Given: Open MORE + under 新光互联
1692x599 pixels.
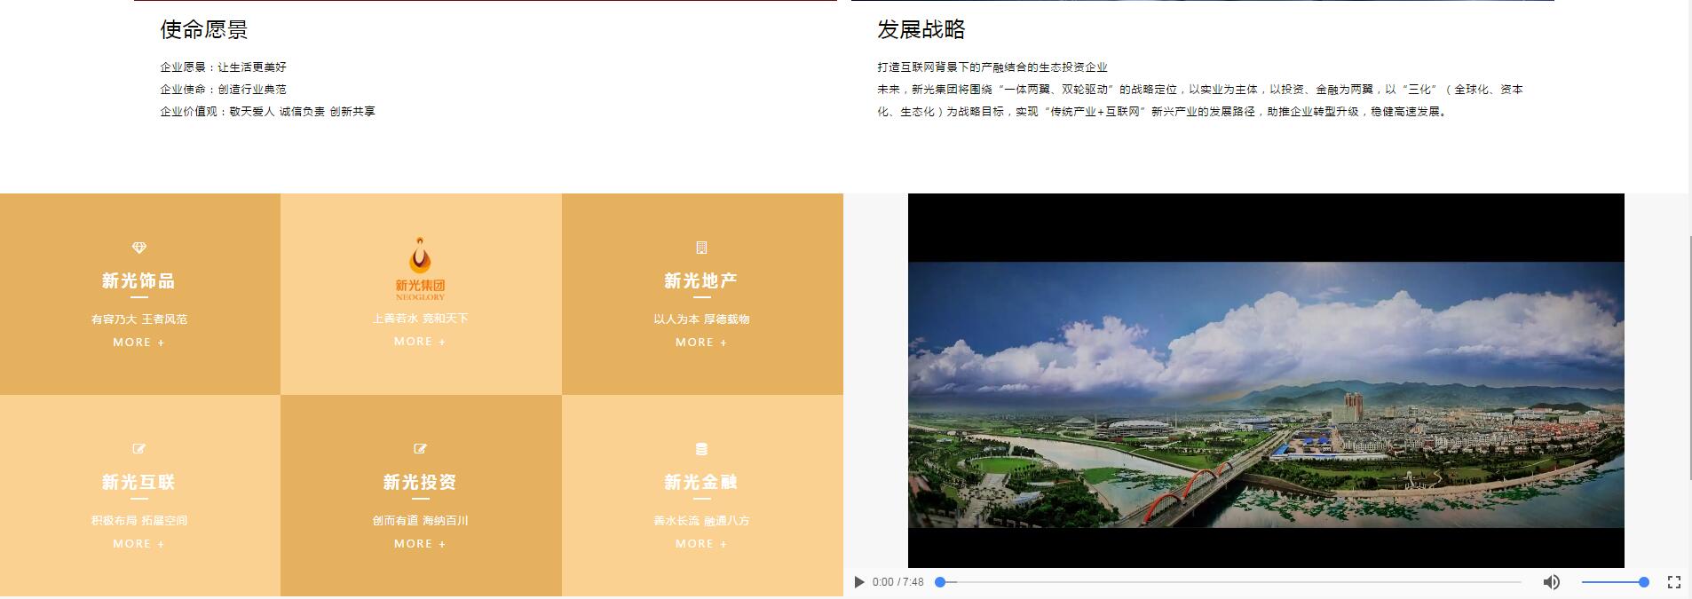Looking at the screenshot, I should click(x=138, y=544).
